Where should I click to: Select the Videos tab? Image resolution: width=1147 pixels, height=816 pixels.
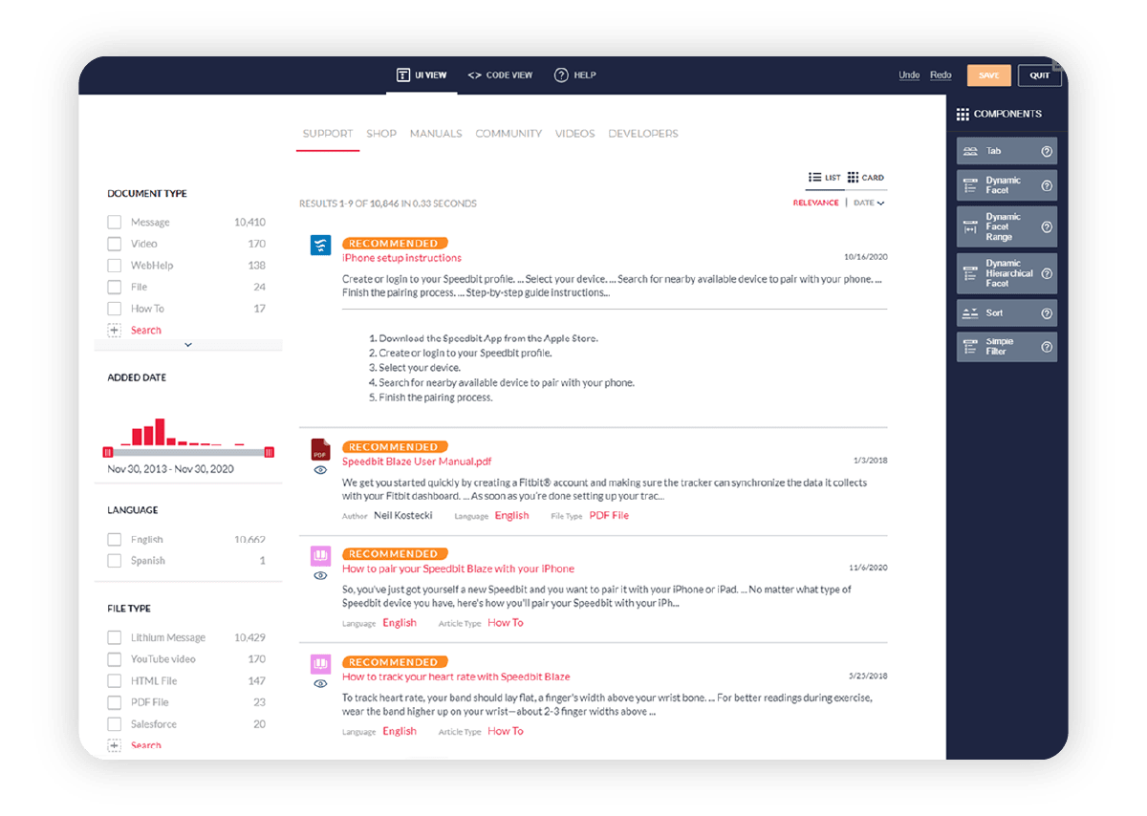(574, 134)
